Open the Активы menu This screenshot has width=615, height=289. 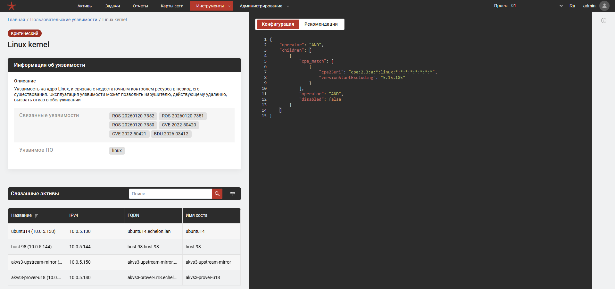[x=85, y=6]
